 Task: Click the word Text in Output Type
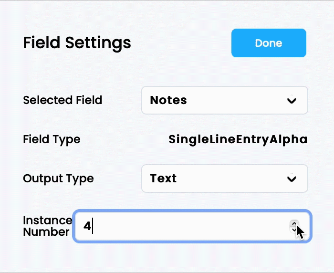tap(163, 178)
